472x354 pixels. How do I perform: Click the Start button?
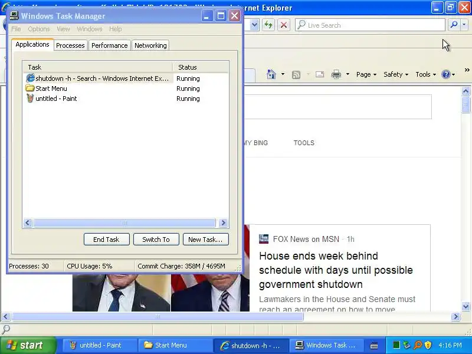click(28, 345)
